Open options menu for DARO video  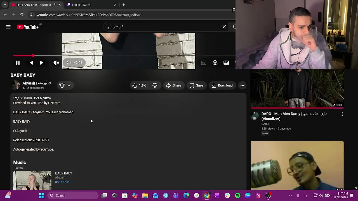tap(342, 114)
